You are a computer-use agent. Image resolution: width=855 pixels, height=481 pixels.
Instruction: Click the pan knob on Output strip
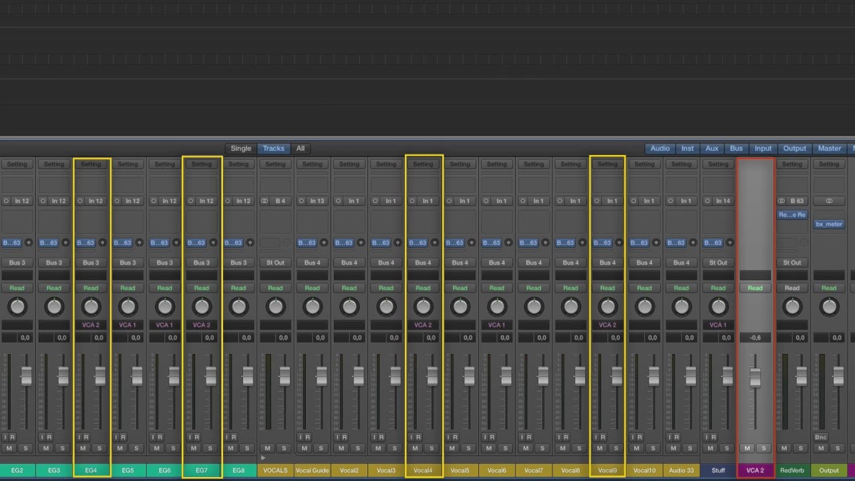pyautogui.click(x=829, y=307)
